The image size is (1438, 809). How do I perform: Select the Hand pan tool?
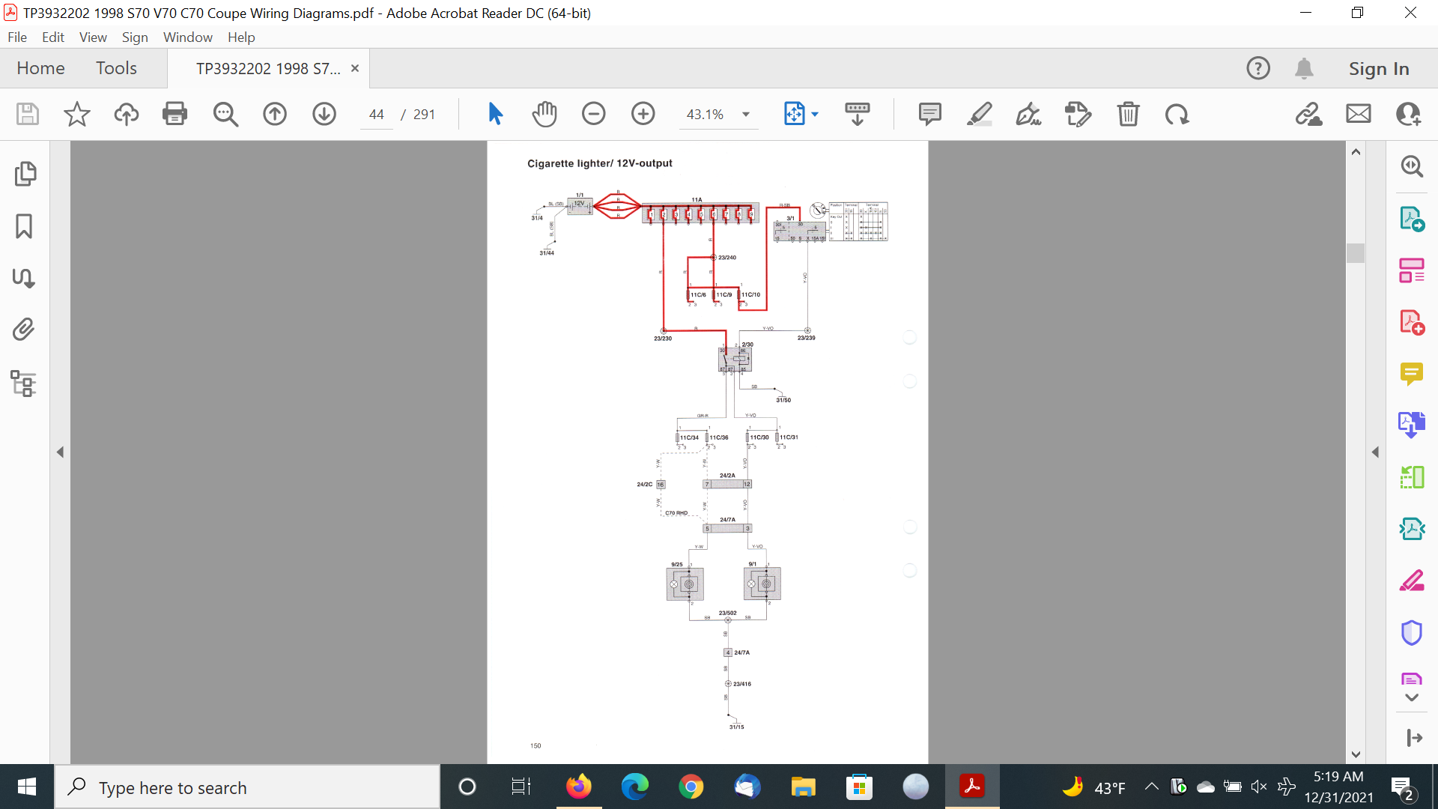click(x=544, y=114)
